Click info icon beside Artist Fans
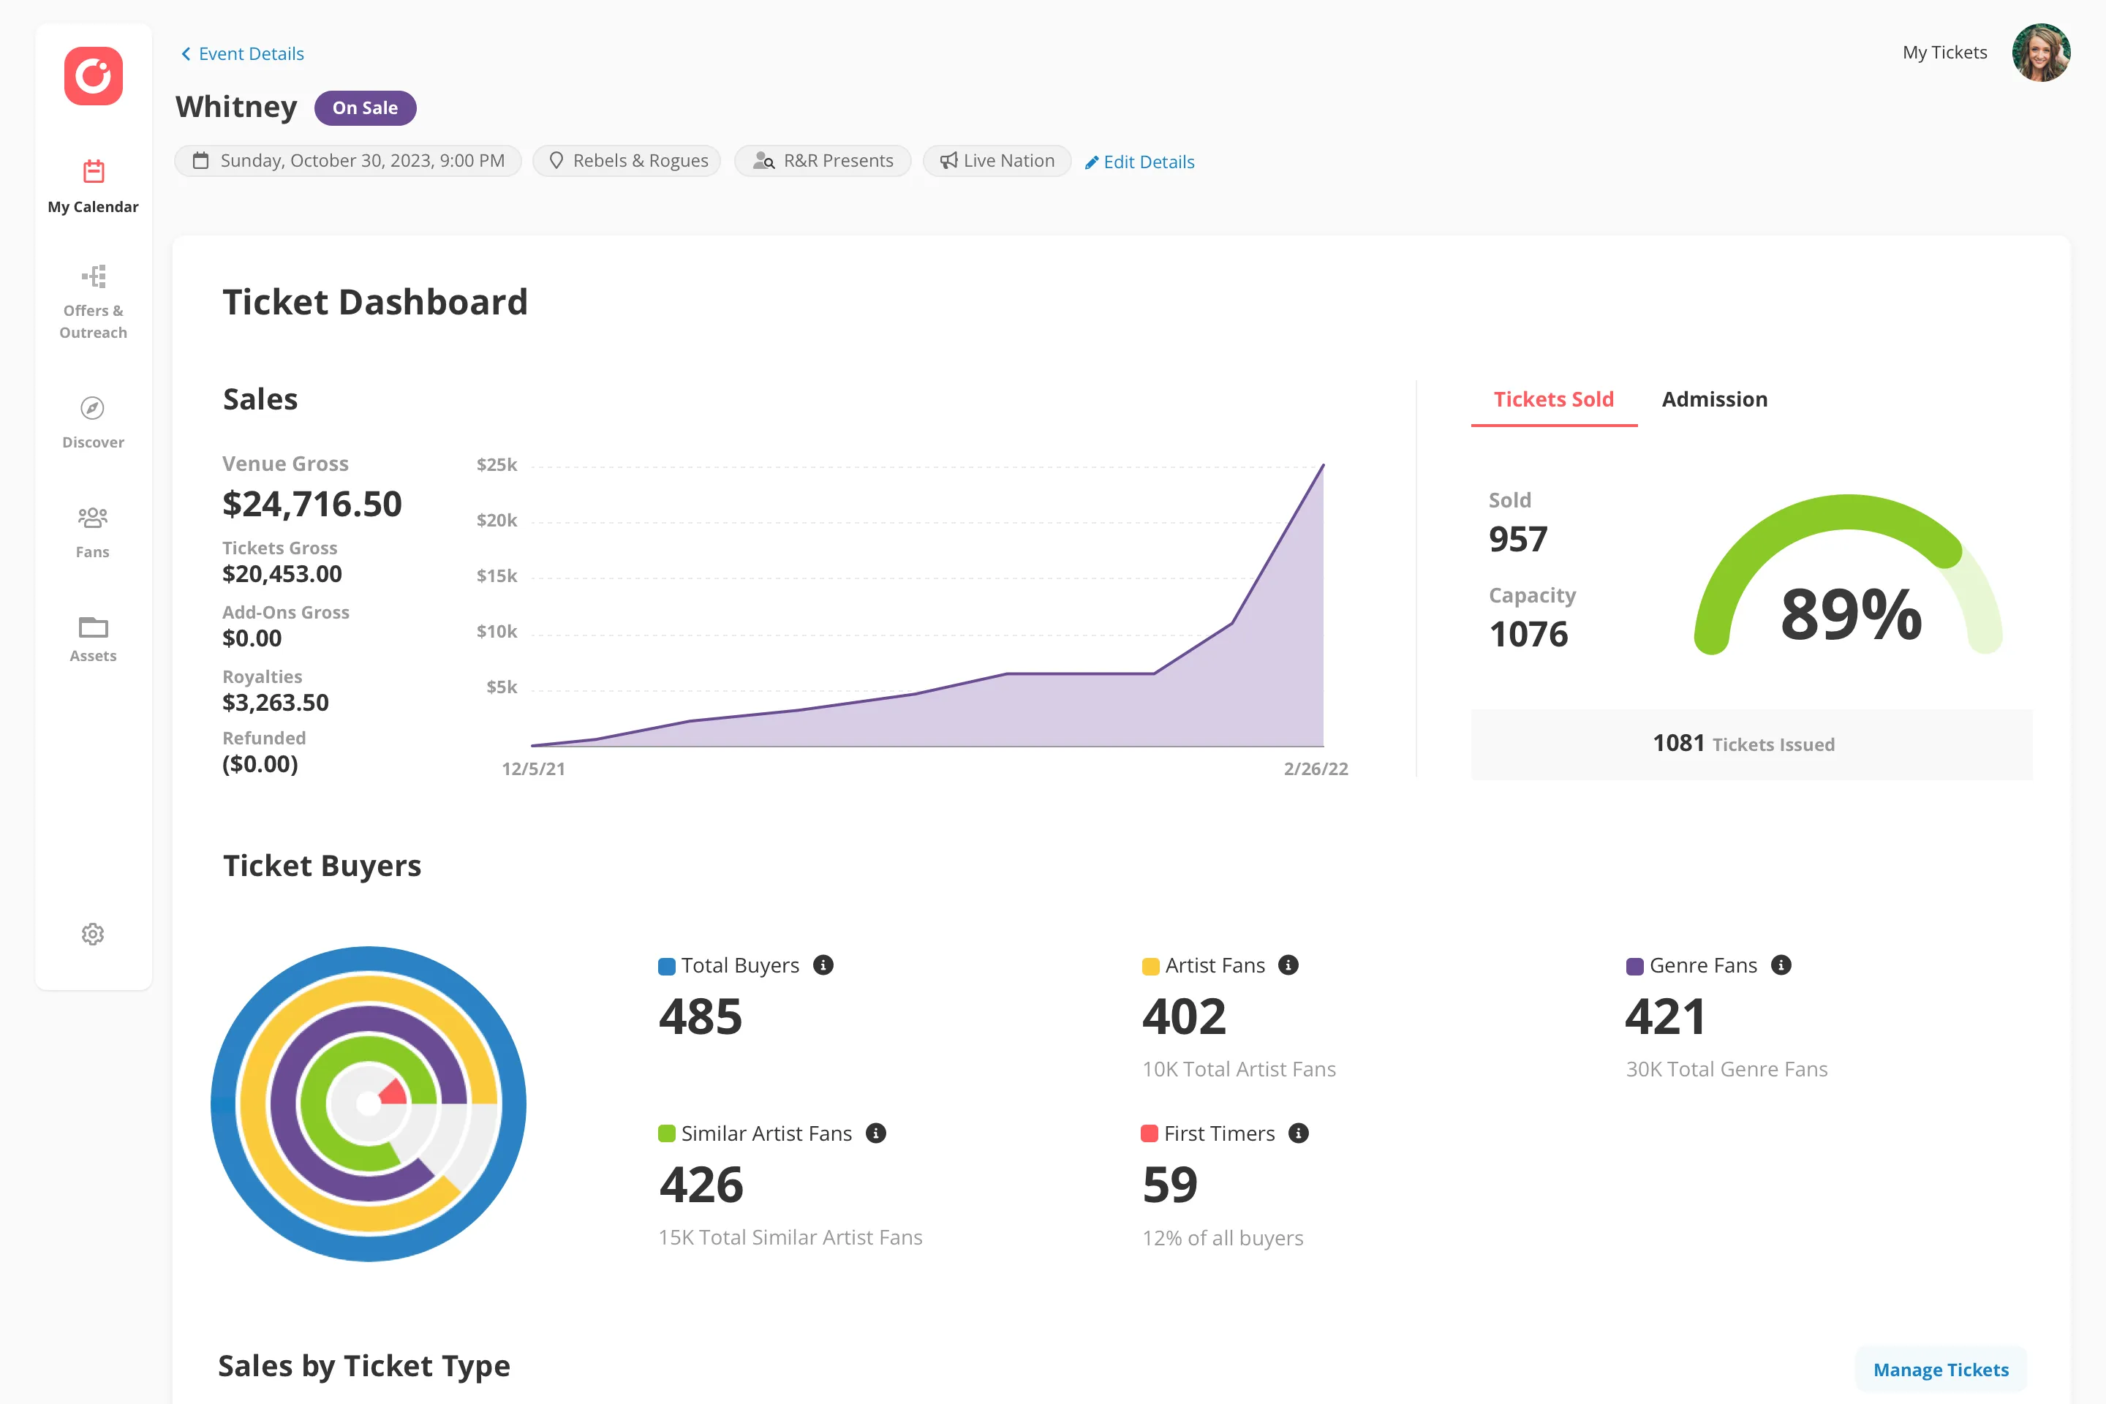This screenshot has width=2106, height=1404. tap(1288, 965)
